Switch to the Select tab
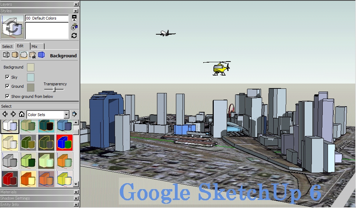356x208 pixels. coord(7,46)
